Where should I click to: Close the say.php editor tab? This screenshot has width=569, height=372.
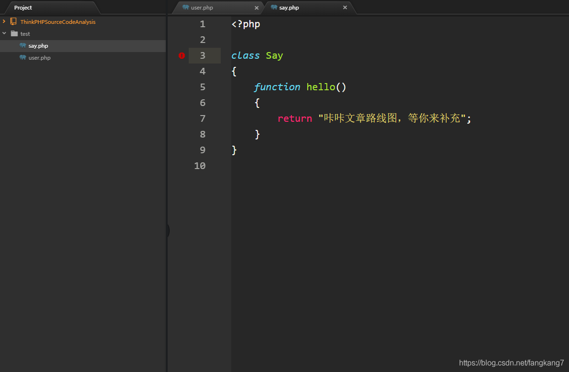tap(345, 8)
